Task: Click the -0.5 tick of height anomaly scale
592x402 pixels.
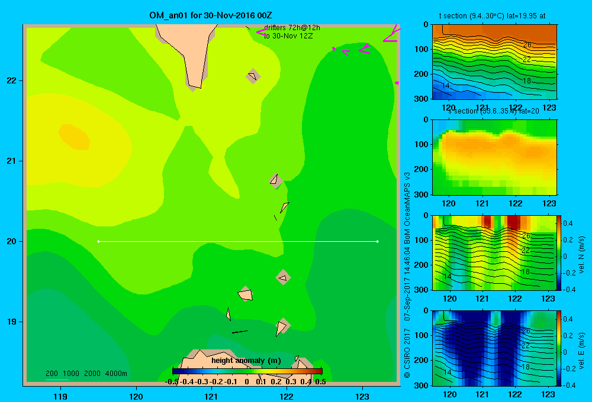Action: (x=172, y=382)
